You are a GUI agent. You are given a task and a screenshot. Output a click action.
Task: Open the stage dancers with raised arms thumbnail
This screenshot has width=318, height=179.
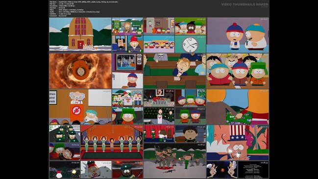(112, 143)
